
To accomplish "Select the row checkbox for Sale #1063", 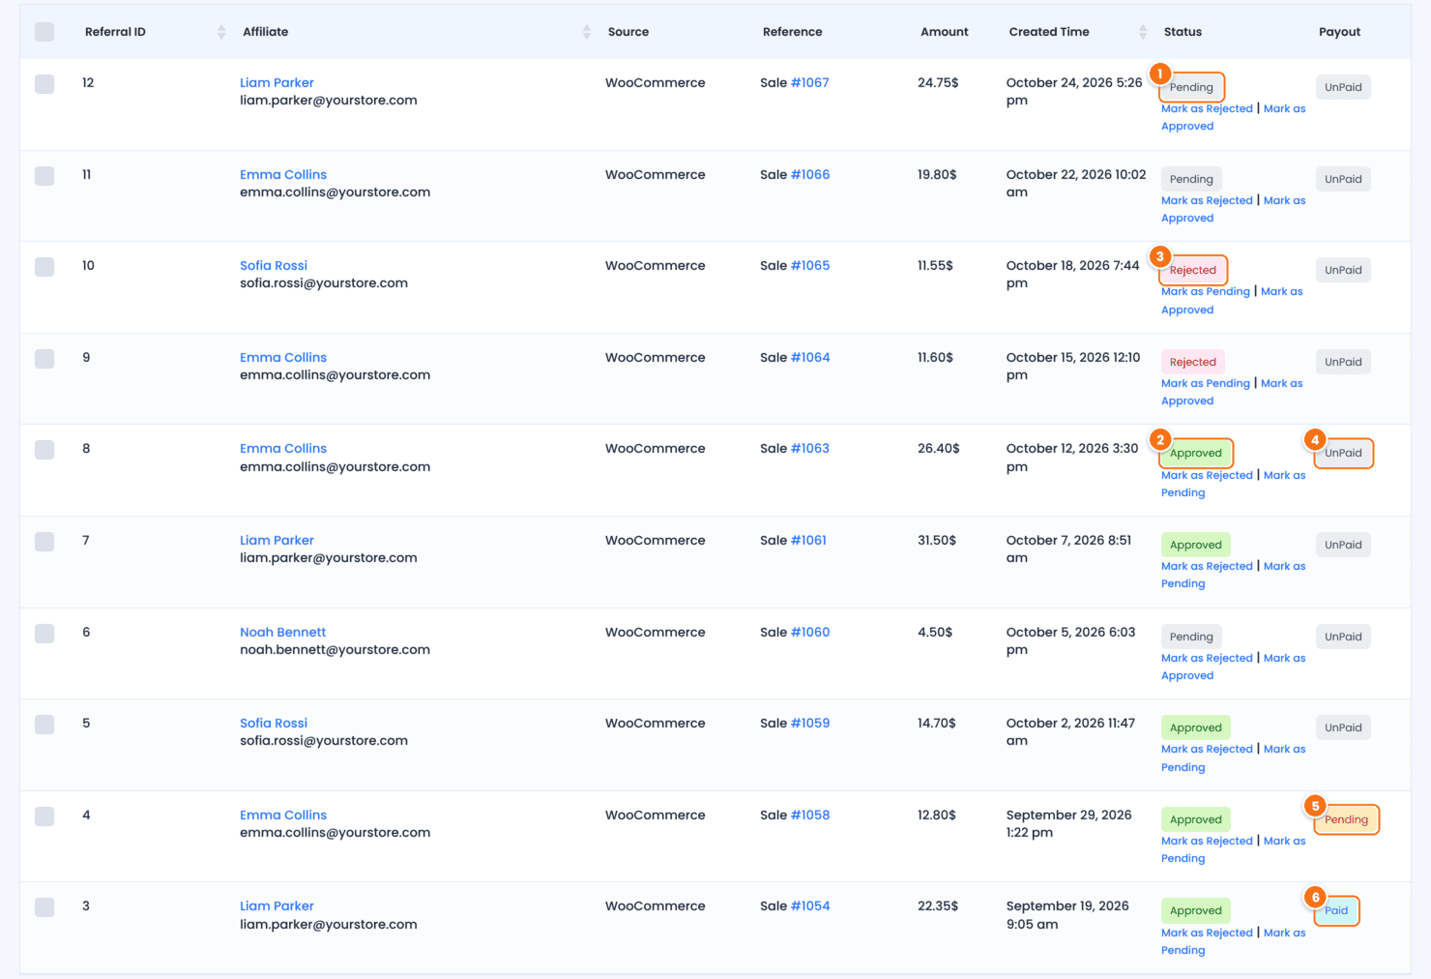I will [x=44, y=450].
